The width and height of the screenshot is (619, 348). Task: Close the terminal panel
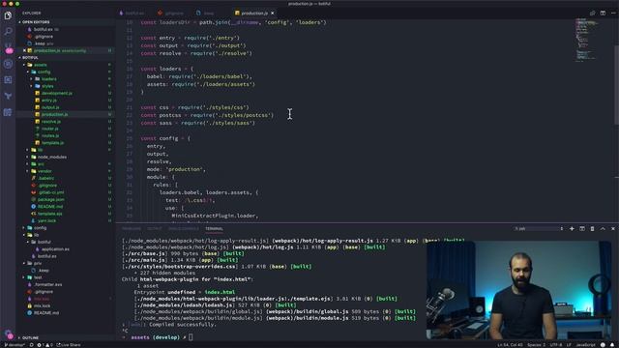click(612, 228)
